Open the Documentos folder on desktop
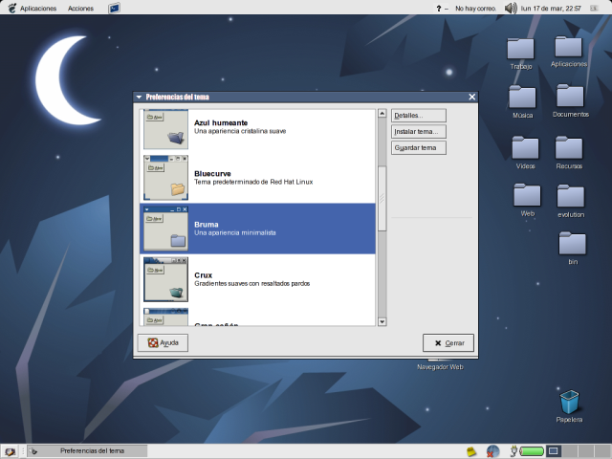The image size is (612, 459). click(x=570, y=97)
